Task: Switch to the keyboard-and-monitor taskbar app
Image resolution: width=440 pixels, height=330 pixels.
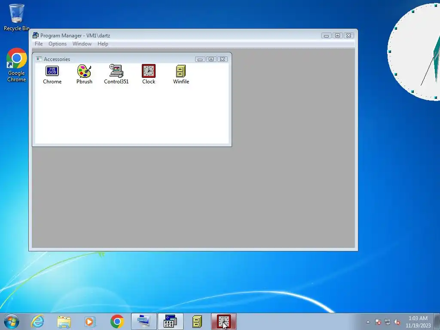Action: (x=144, y=321)
